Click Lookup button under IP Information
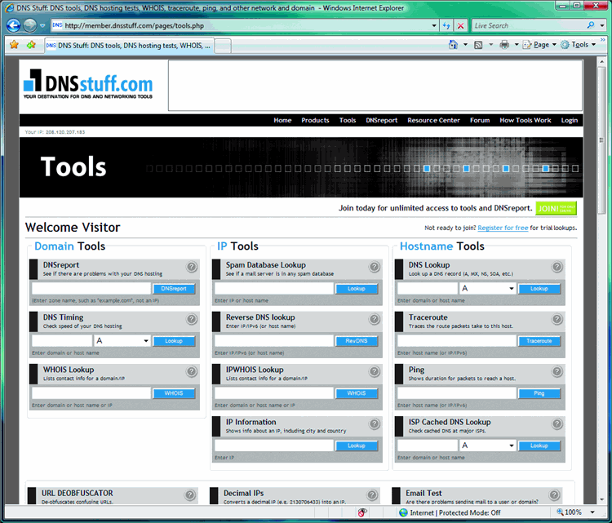This screenshot has height=523, width=612. [357, 445]
